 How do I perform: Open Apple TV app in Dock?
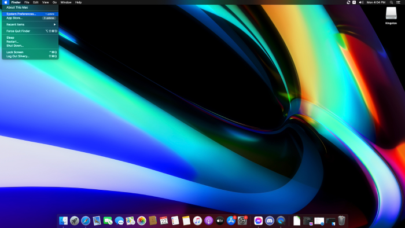tap(220, 221)
